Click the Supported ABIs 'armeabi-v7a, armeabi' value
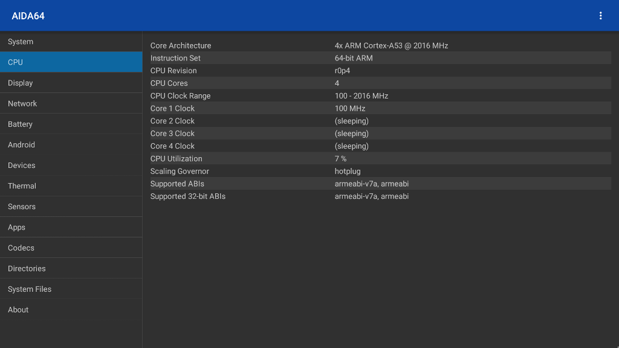Viewport: 619px width, 348px height. 372,184
